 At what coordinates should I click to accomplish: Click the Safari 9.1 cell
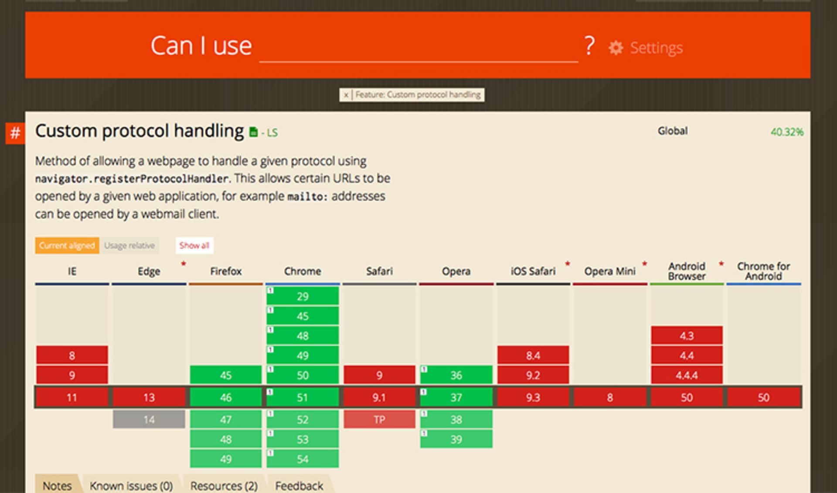(379, 397)
